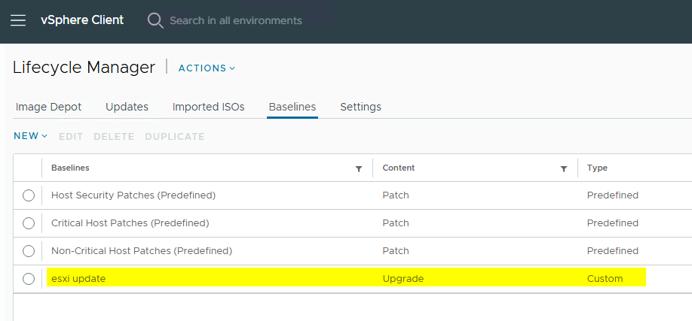Image resolution: width=692 pixels, height=321 pixels.
Task: Expand the ACTIONS dropdown menu
Action: [x=207, y=68]
